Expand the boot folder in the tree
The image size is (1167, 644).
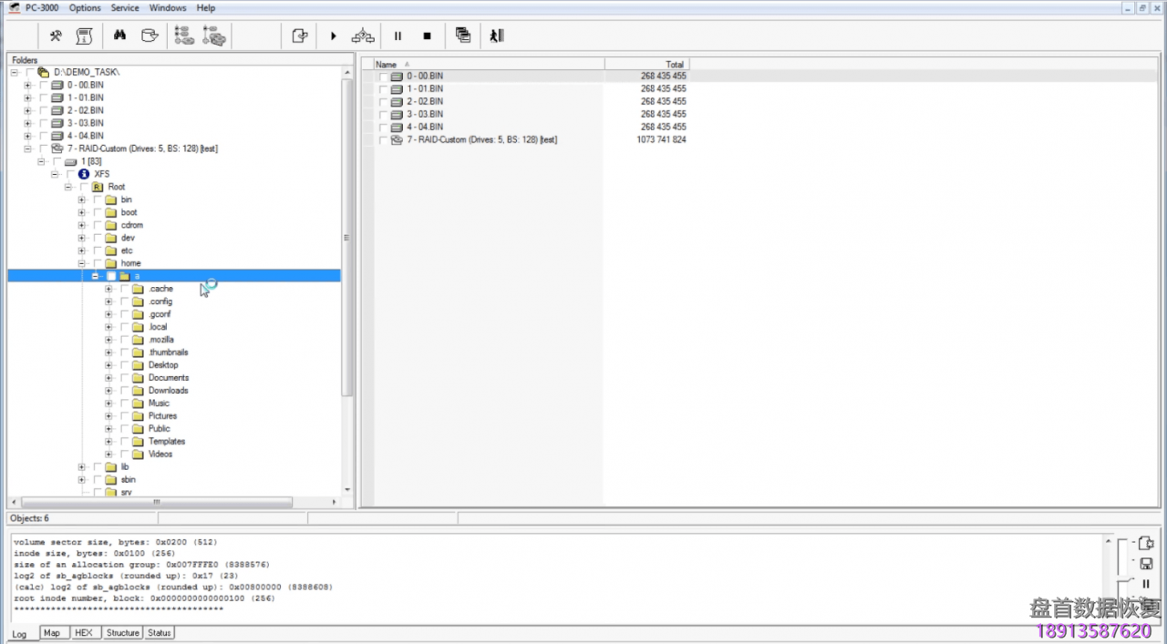point(81,212)
